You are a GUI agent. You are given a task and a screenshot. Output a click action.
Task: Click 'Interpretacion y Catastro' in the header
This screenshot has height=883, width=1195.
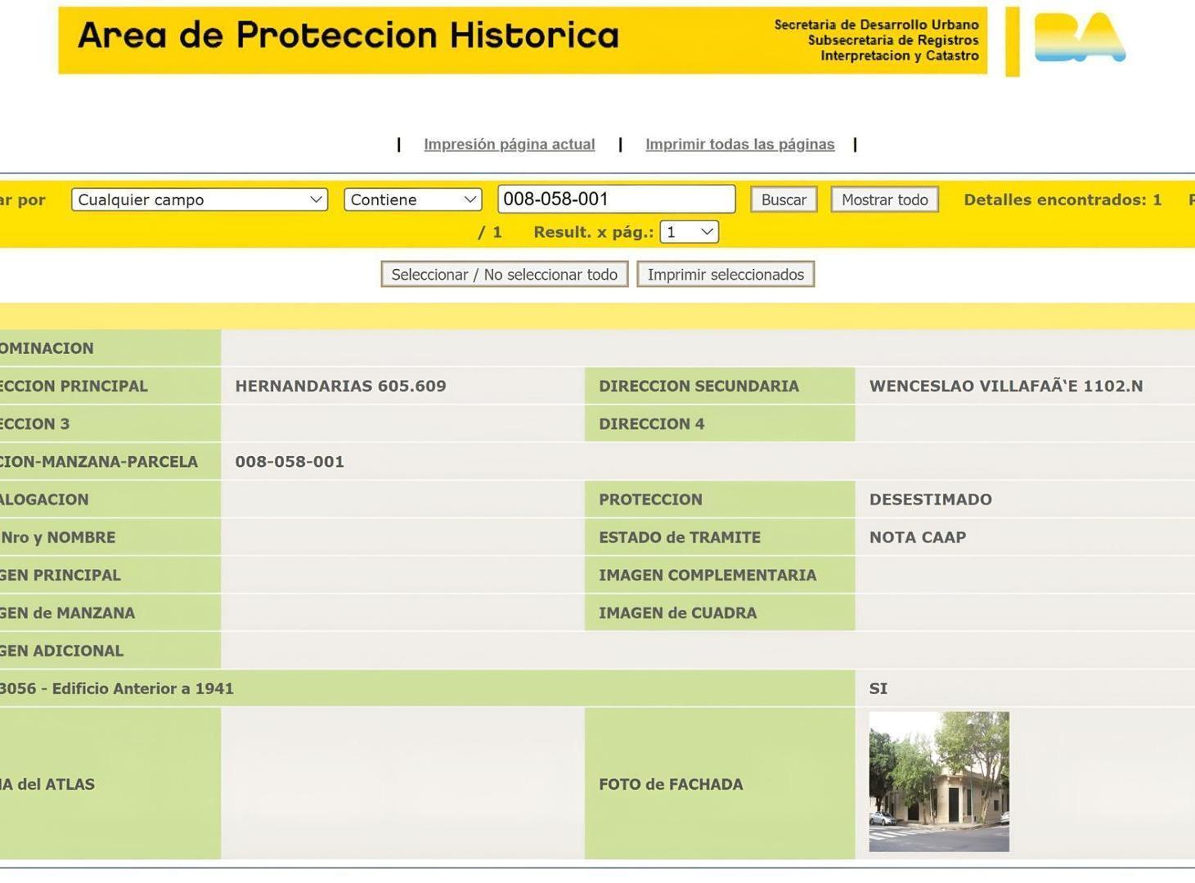tap(900, 56)
